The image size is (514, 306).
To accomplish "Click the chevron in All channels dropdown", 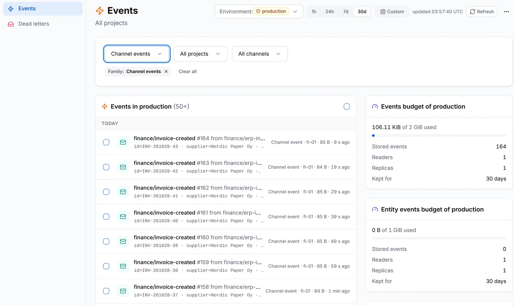I will (278, 54).
